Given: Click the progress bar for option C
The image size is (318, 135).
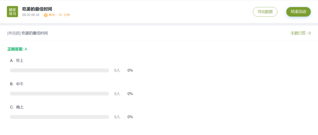Looking at the screenshot, I should coord(59,117).
